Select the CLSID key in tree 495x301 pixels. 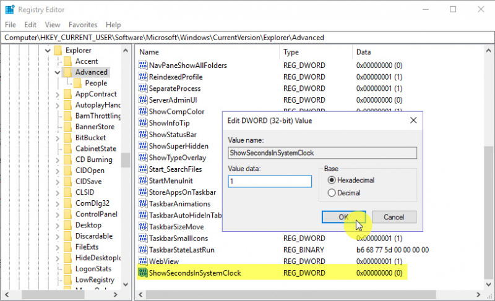[85, 192]
